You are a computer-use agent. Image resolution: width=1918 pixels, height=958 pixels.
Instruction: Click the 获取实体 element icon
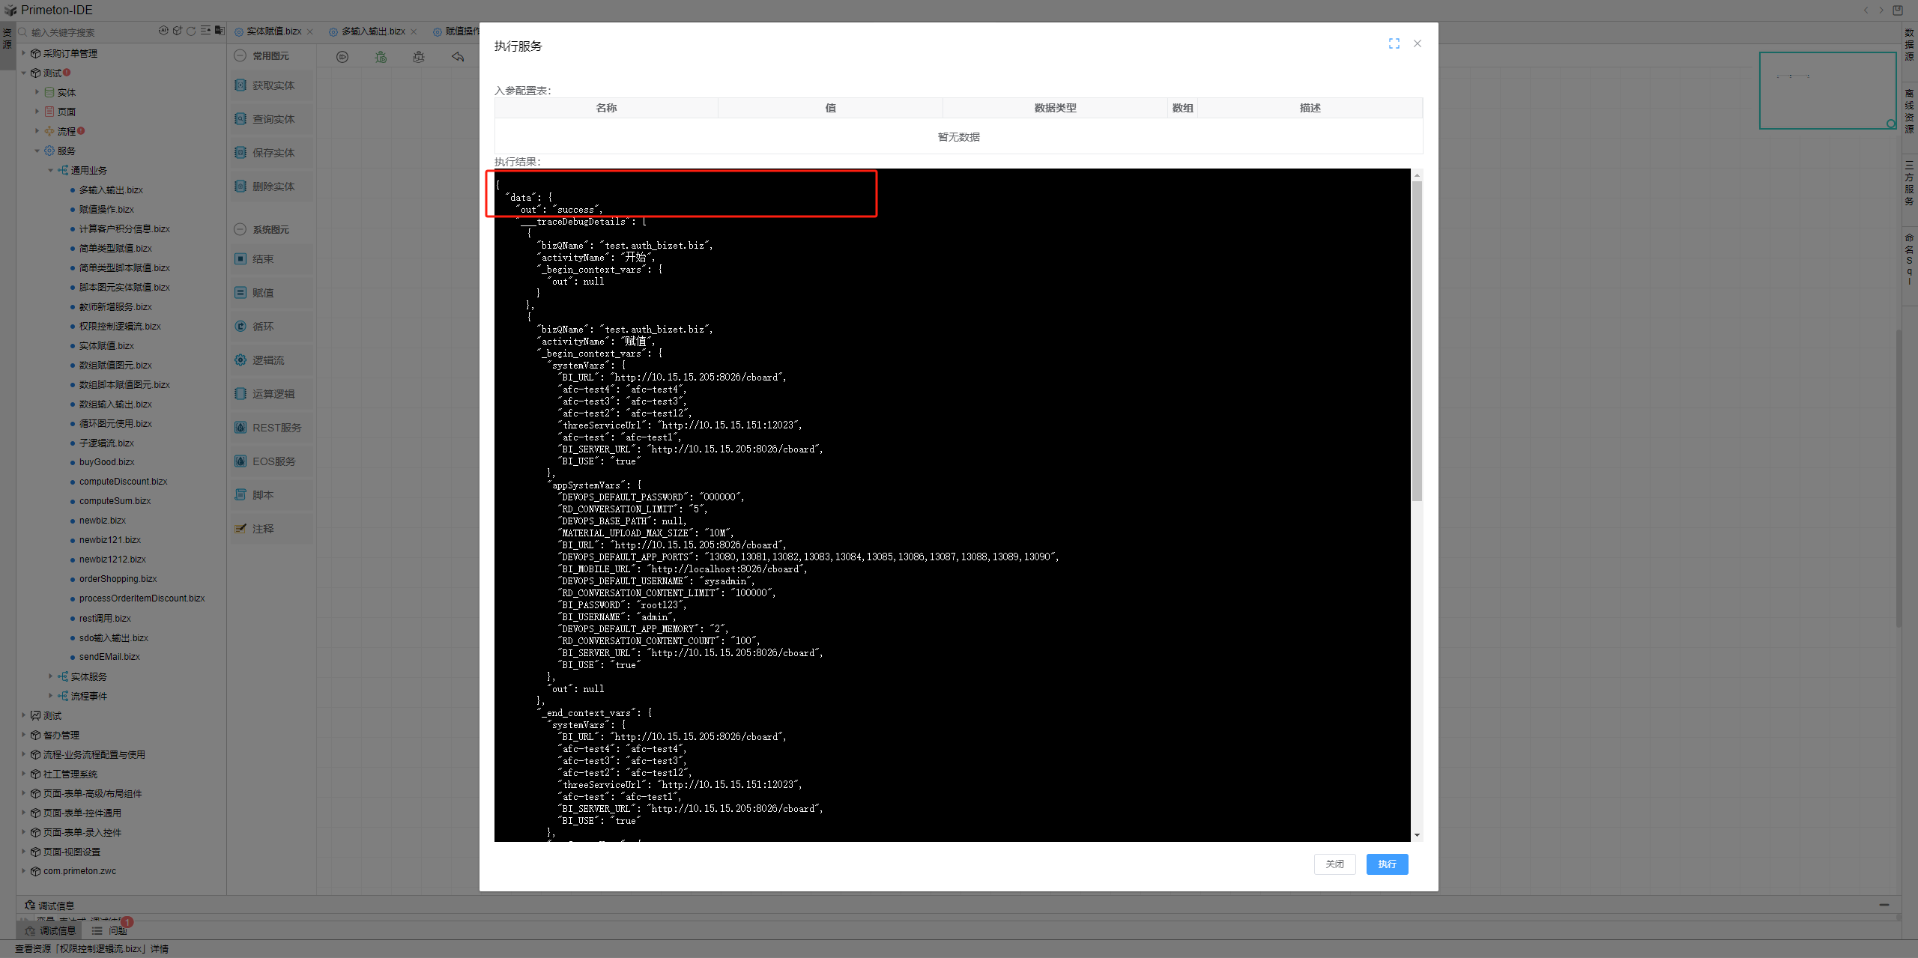coord(240,85)
